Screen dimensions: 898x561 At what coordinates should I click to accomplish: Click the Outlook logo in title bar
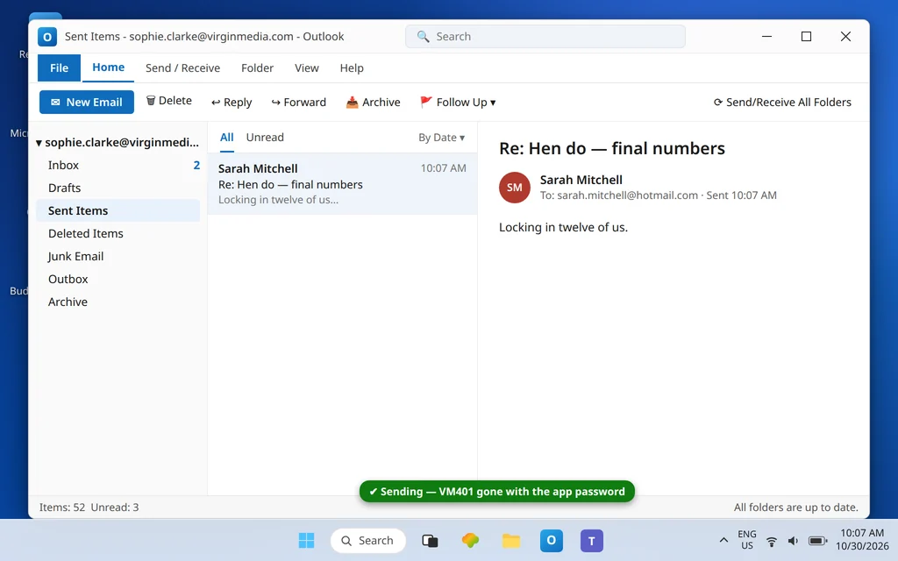coord(47,37)
